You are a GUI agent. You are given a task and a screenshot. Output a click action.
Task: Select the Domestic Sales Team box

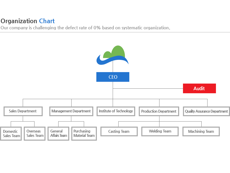11,134
